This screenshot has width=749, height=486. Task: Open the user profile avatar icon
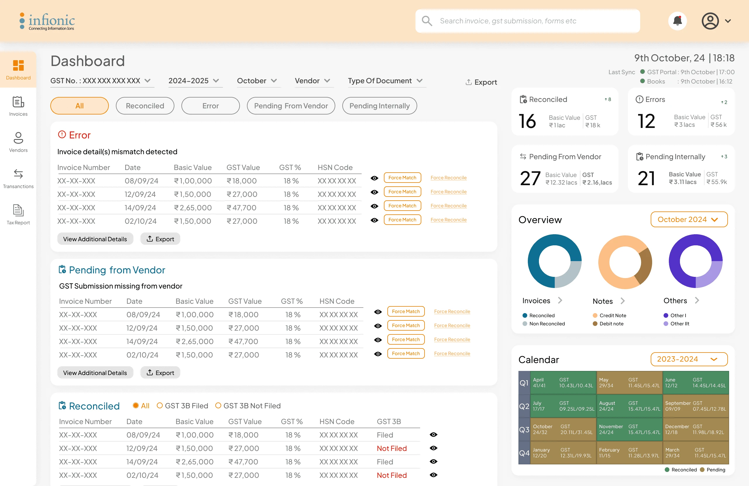point(710,21)
